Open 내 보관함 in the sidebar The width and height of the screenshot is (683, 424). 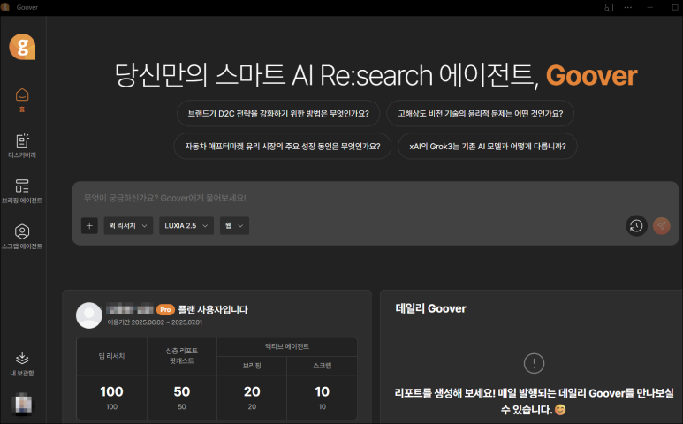tap(22, 364)
